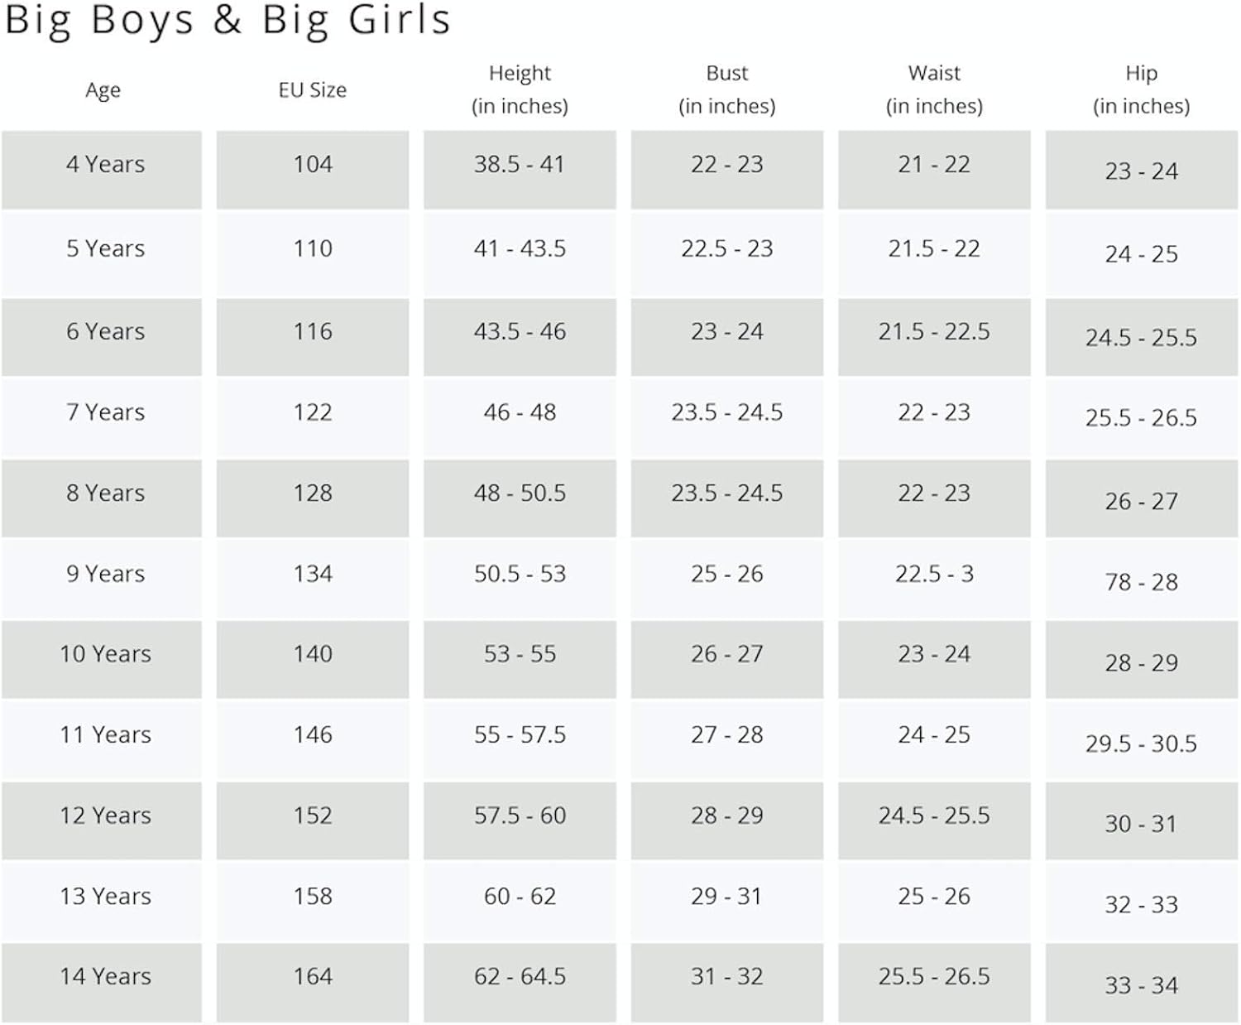Select the "7 Years" row label
Image resolution: width=1241 pixels, height=1025 pixels.
tap(105, 412)
